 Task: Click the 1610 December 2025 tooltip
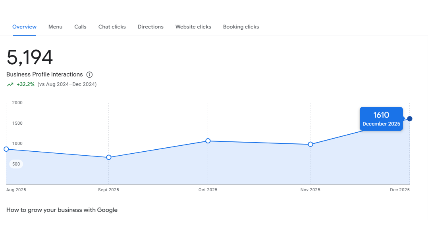click(381, 119)
